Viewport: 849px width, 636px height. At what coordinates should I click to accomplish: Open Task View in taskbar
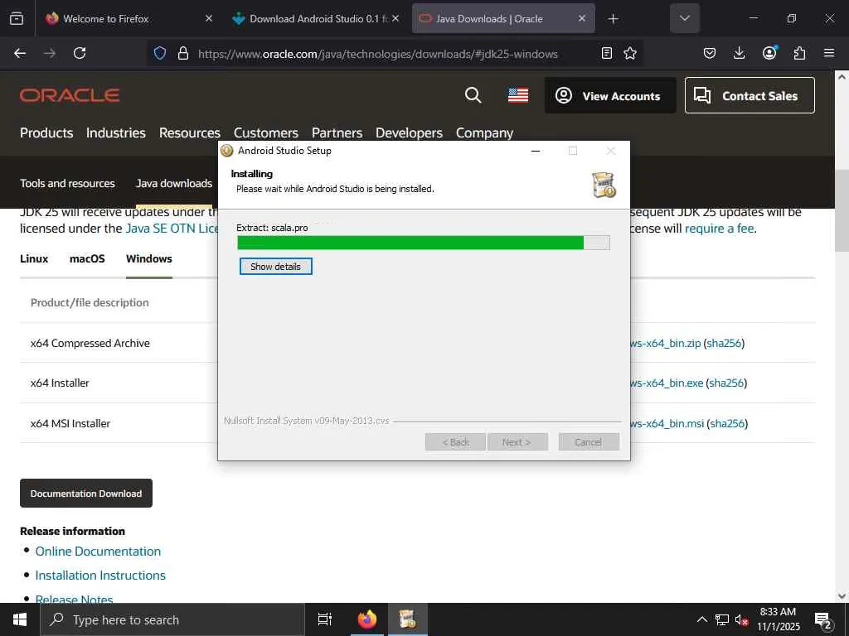325,619
